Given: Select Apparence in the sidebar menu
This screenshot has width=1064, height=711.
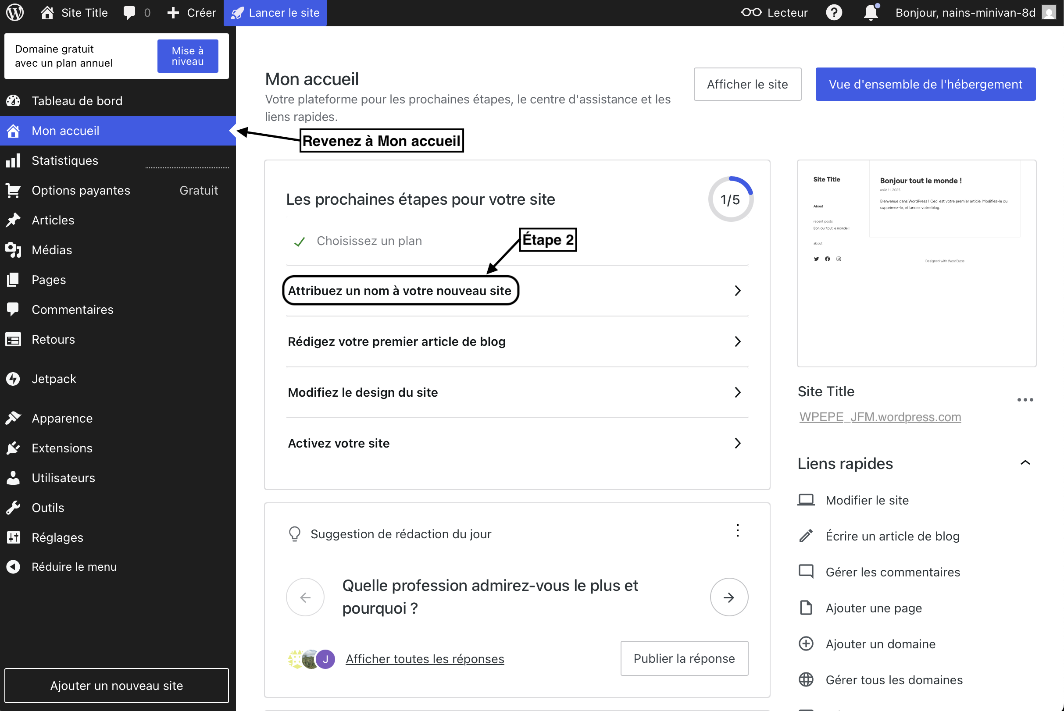Looking at the screenshot, I should pyautogui.click(x=62, y=418).
